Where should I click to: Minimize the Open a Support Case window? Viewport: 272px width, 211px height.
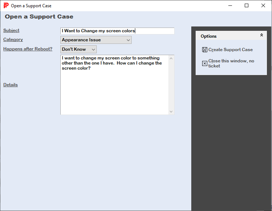click(230, 5)
